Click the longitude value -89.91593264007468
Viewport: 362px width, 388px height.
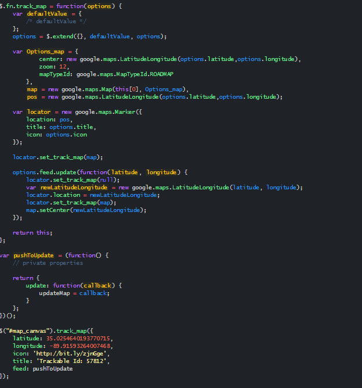[x=80, y=346]
